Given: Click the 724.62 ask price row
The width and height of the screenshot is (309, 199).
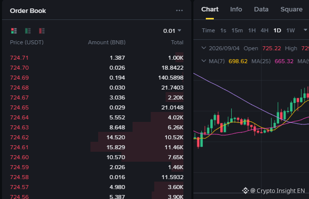Looking at the screenshot, I should [x=97, y=137].
